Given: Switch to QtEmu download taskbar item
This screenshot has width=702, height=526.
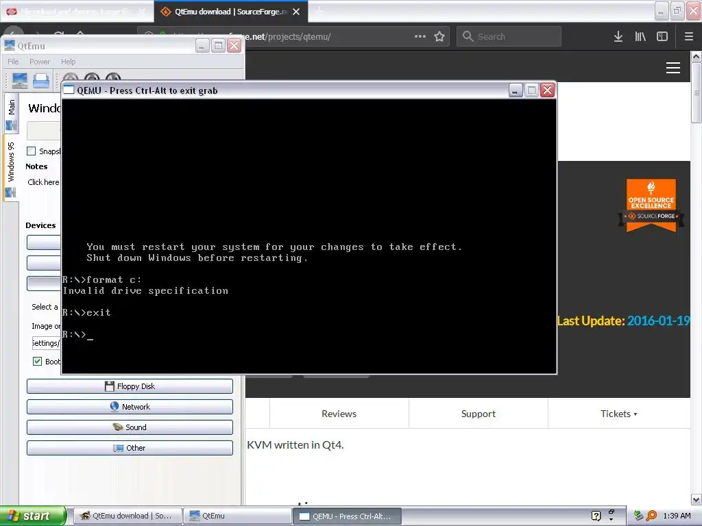Looking at the screenshot, I should pos(128,516).
